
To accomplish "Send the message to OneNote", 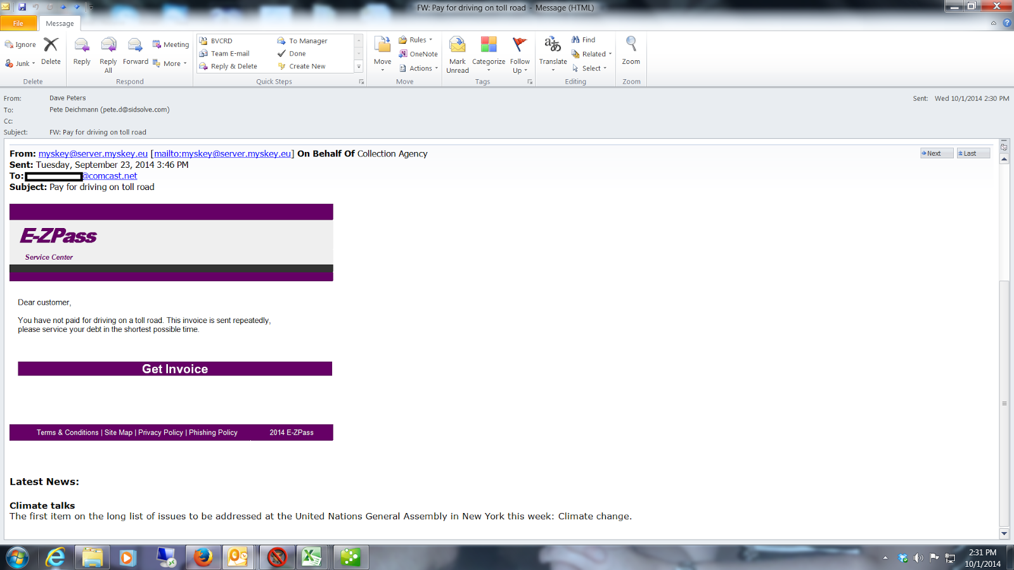I will (418, 54).
